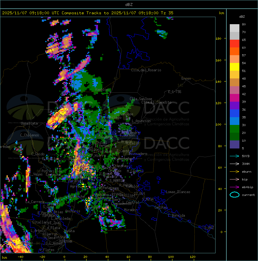Click the Zapata map label

pyautogui.click(x=69, y=231)
